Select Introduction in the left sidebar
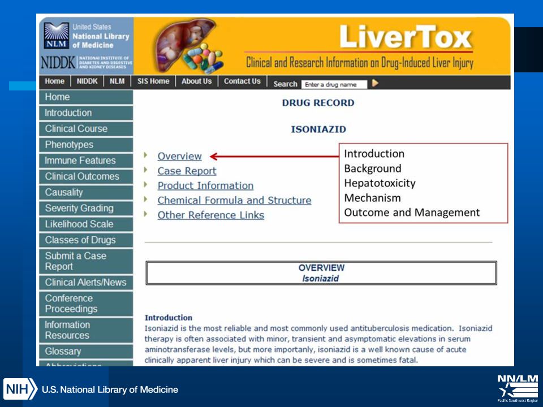Screen dimensions: 543x407 86,113
